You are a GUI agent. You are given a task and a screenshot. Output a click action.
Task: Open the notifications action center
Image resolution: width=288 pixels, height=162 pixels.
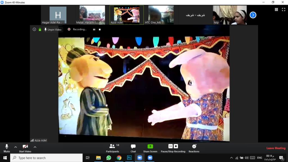(x=281, y=158)
